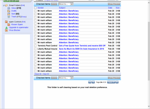Click the green Upgrade to spaminator icon
The image size is (150, 109).
pos(7,27)
